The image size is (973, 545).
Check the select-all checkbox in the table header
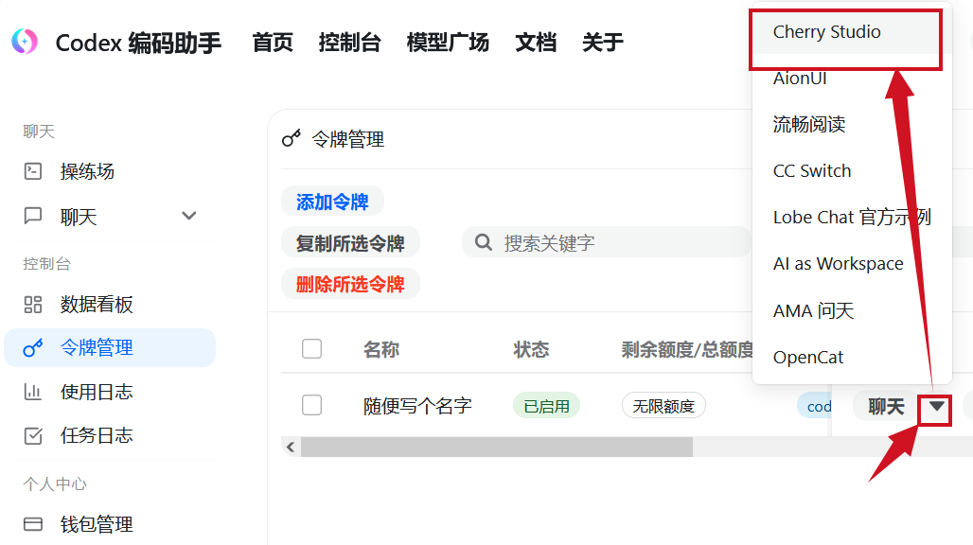click(x=311, y=348)
